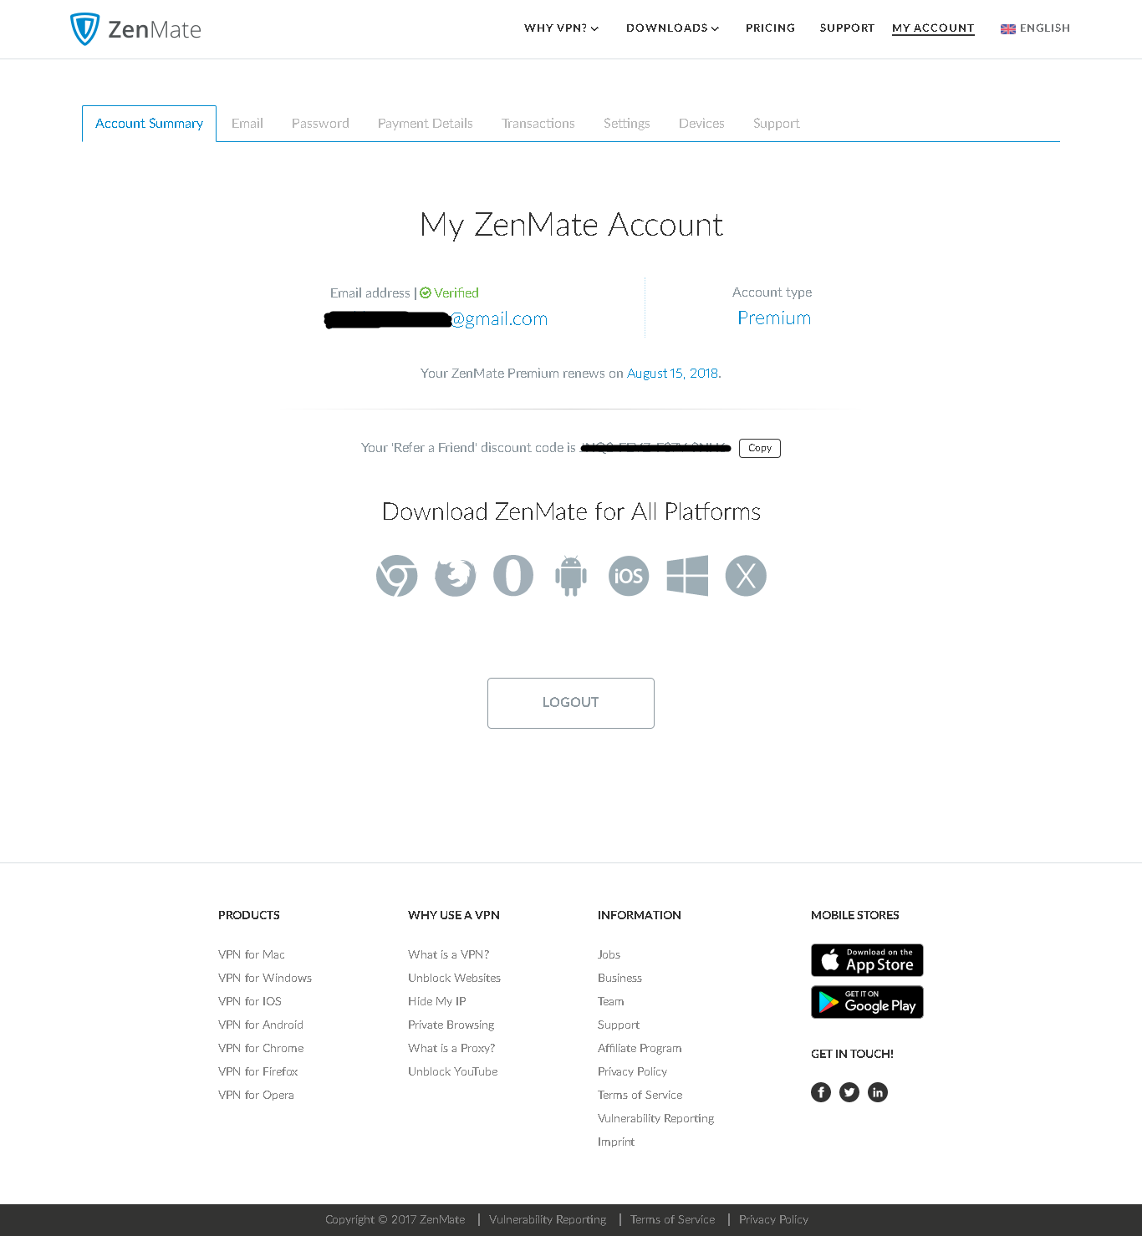Click the ZenMate shield logo
The width and height of the screenshot is (1142, 1236).
pos(84,29)
